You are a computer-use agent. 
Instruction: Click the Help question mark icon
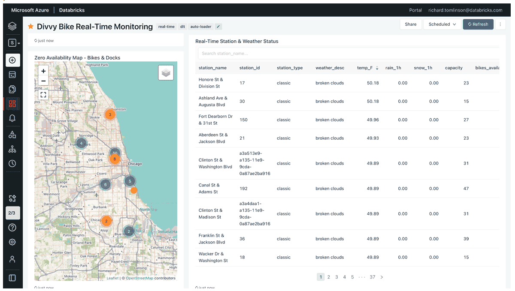(x=12, y=228)
